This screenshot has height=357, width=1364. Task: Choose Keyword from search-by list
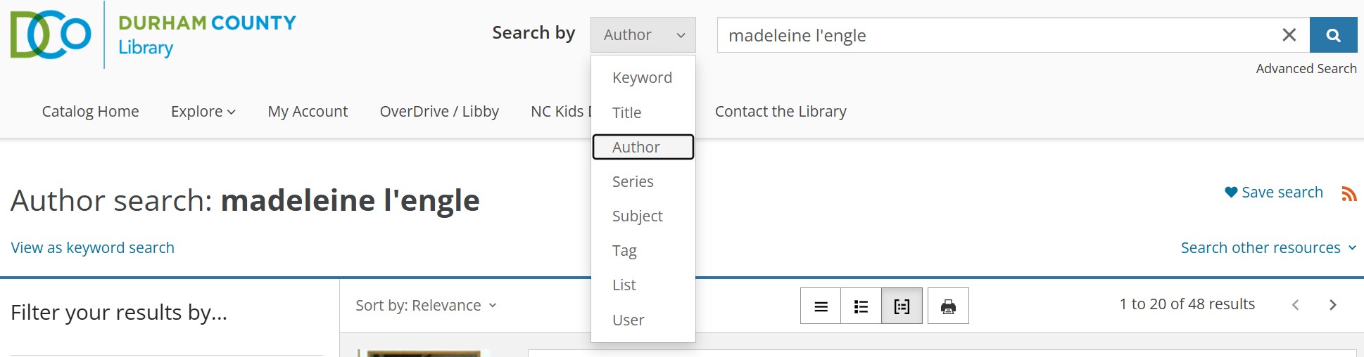[642, 78]
